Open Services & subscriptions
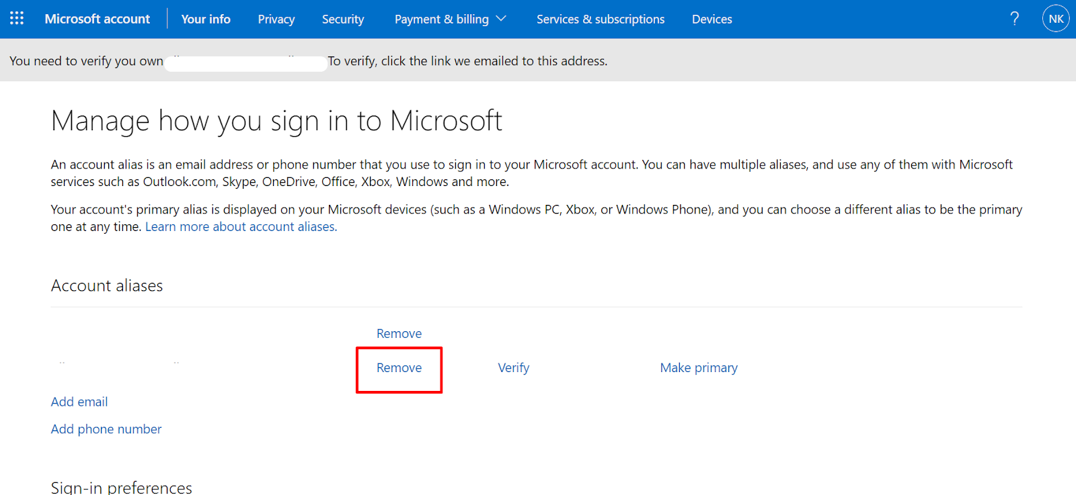 pos(601,19)
